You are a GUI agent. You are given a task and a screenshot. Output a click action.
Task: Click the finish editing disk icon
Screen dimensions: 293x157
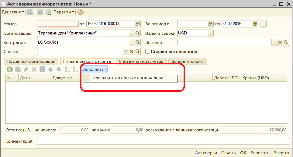tap(43, 69)
